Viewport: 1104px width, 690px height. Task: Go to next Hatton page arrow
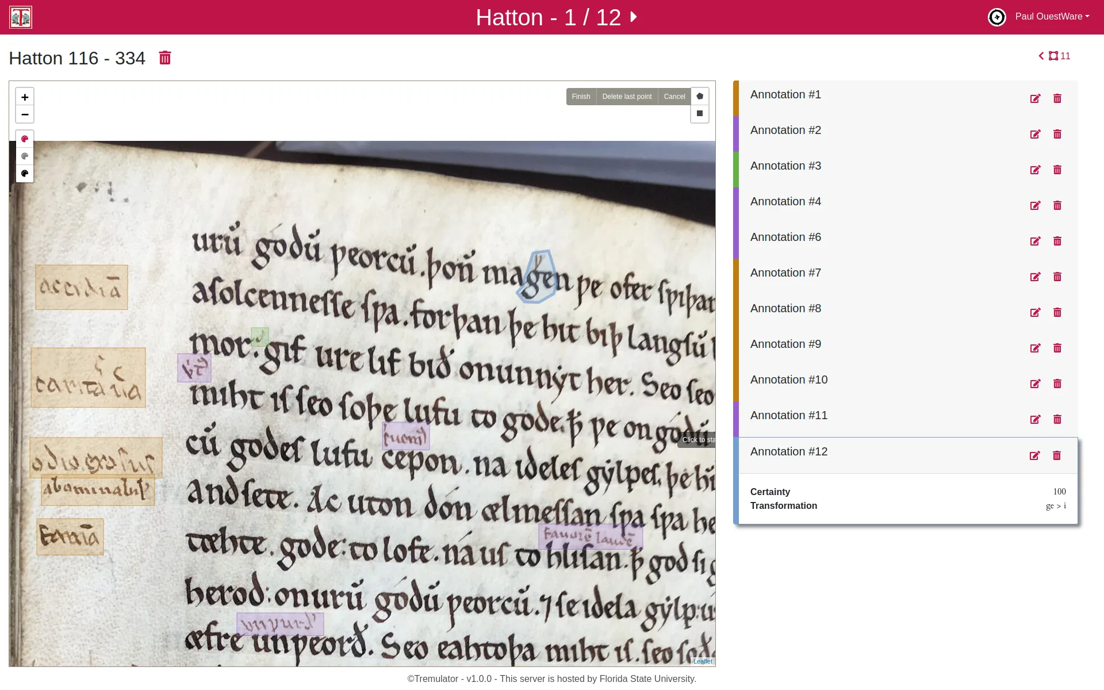coord(634,17)
